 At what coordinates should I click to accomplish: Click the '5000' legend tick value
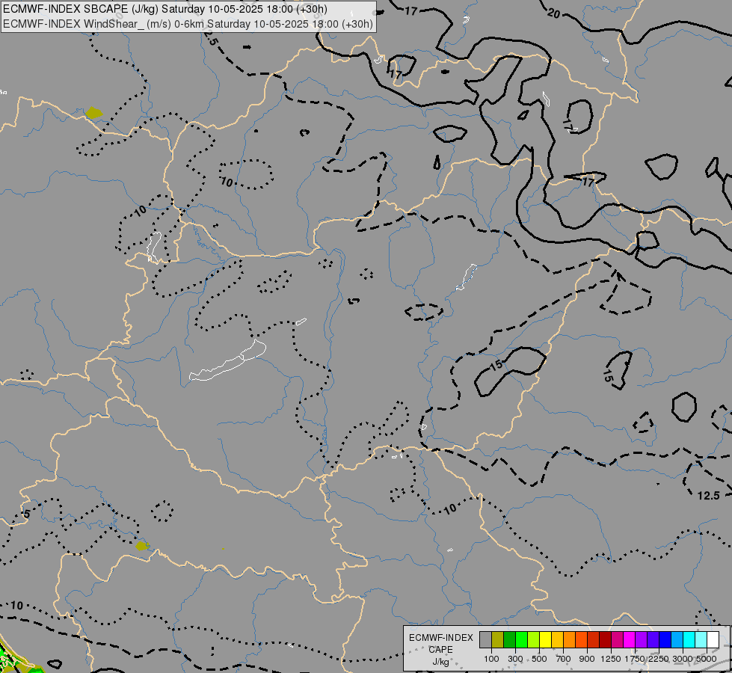707,659
